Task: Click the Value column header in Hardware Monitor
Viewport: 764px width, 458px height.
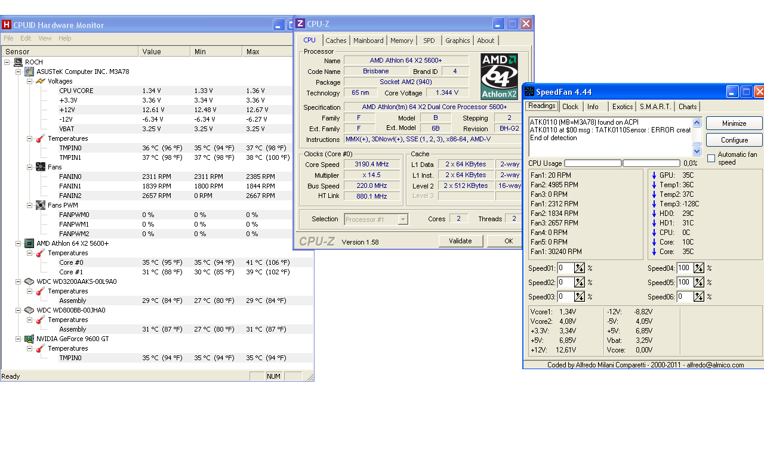Action: (x=164, y=51)
